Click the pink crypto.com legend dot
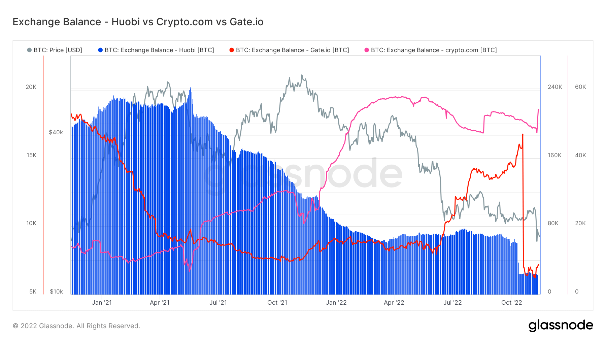606x341 pixels. pyautogui.click(x=367, y=50)
